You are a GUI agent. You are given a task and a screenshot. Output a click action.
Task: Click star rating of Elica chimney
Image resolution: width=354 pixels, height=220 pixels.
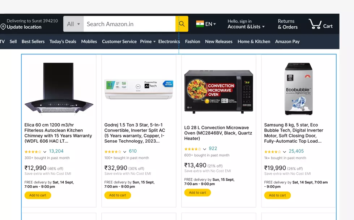pyautogui.click(x=33, y=152)
